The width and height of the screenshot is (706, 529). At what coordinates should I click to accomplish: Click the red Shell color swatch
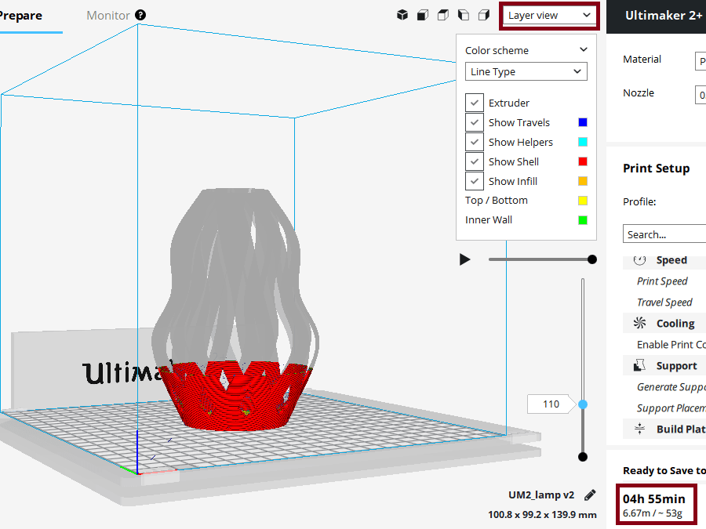pyautogui.click(x=583, y=161)
